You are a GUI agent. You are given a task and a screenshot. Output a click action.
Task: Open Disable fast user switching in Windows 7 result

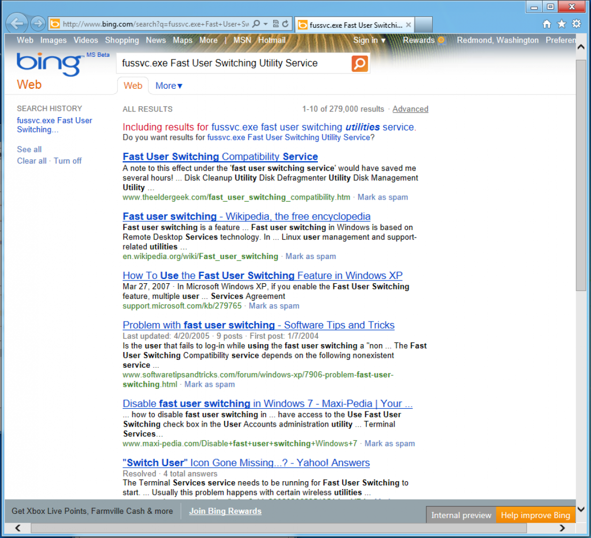click(268, 403)
